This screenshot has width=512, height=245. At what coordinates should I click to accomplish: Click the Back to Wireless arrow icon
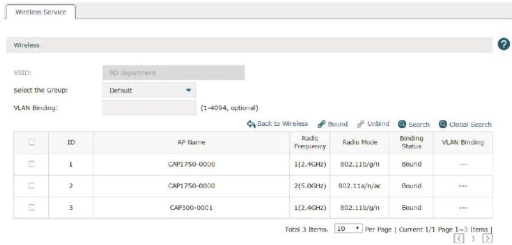point(251,124)
